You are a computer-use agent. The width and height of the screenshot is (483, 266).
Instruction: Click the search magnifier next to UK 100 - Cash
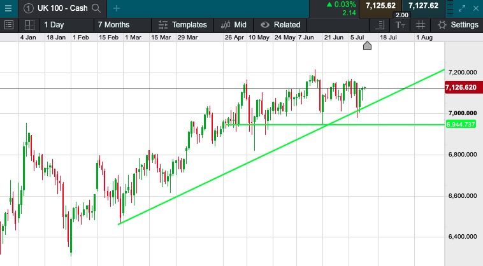tap(96, 8)
